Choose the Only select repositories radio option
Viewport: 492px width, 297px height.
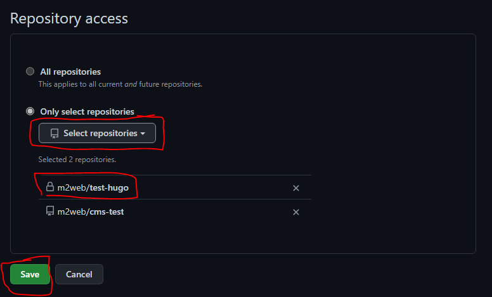tap(30, 111)
